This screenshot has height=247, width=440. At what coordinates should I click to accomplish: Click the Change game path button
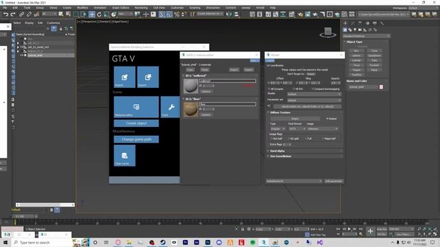136,139
